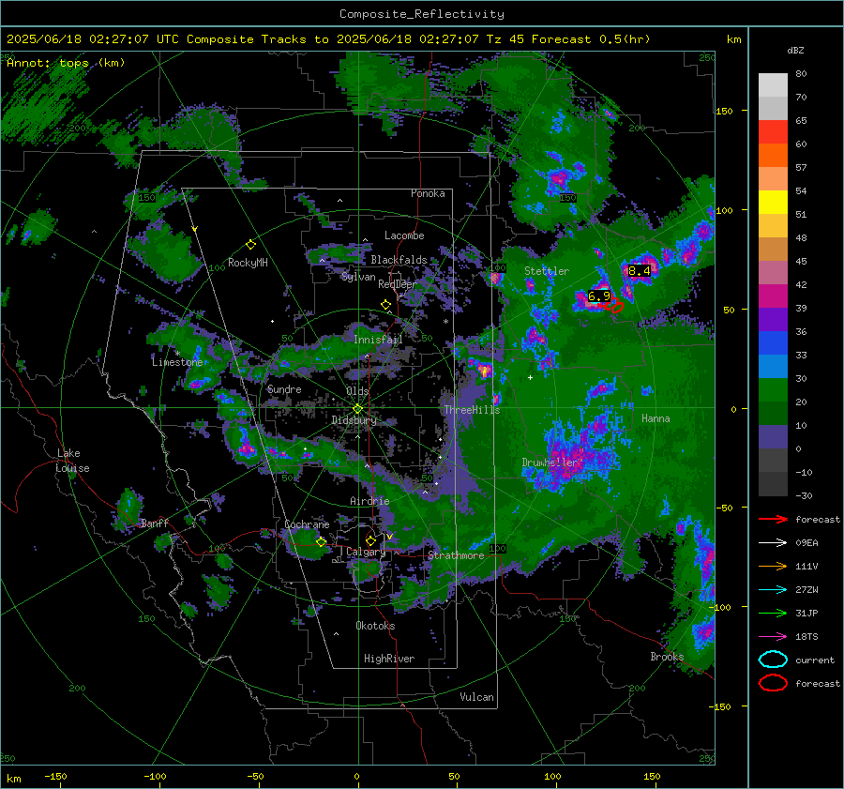Click the Hanna city label
Viewport: 844px width, 789px height.
click(x=656, y=418)
